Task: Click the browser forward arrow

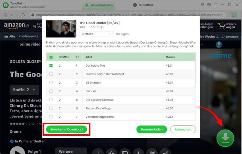Action: pyautogui.click(x=17, y=15)
